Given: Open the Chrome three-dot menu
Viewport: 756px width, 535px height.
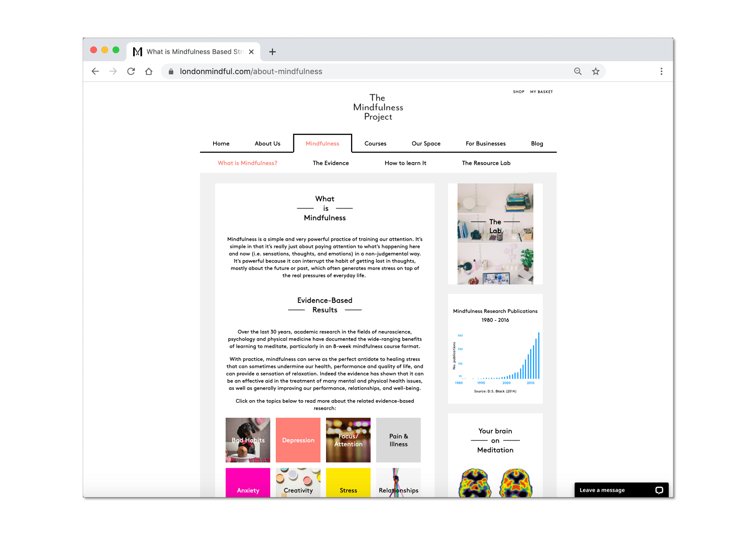Looking at the screenshot, I should [661, 71].
